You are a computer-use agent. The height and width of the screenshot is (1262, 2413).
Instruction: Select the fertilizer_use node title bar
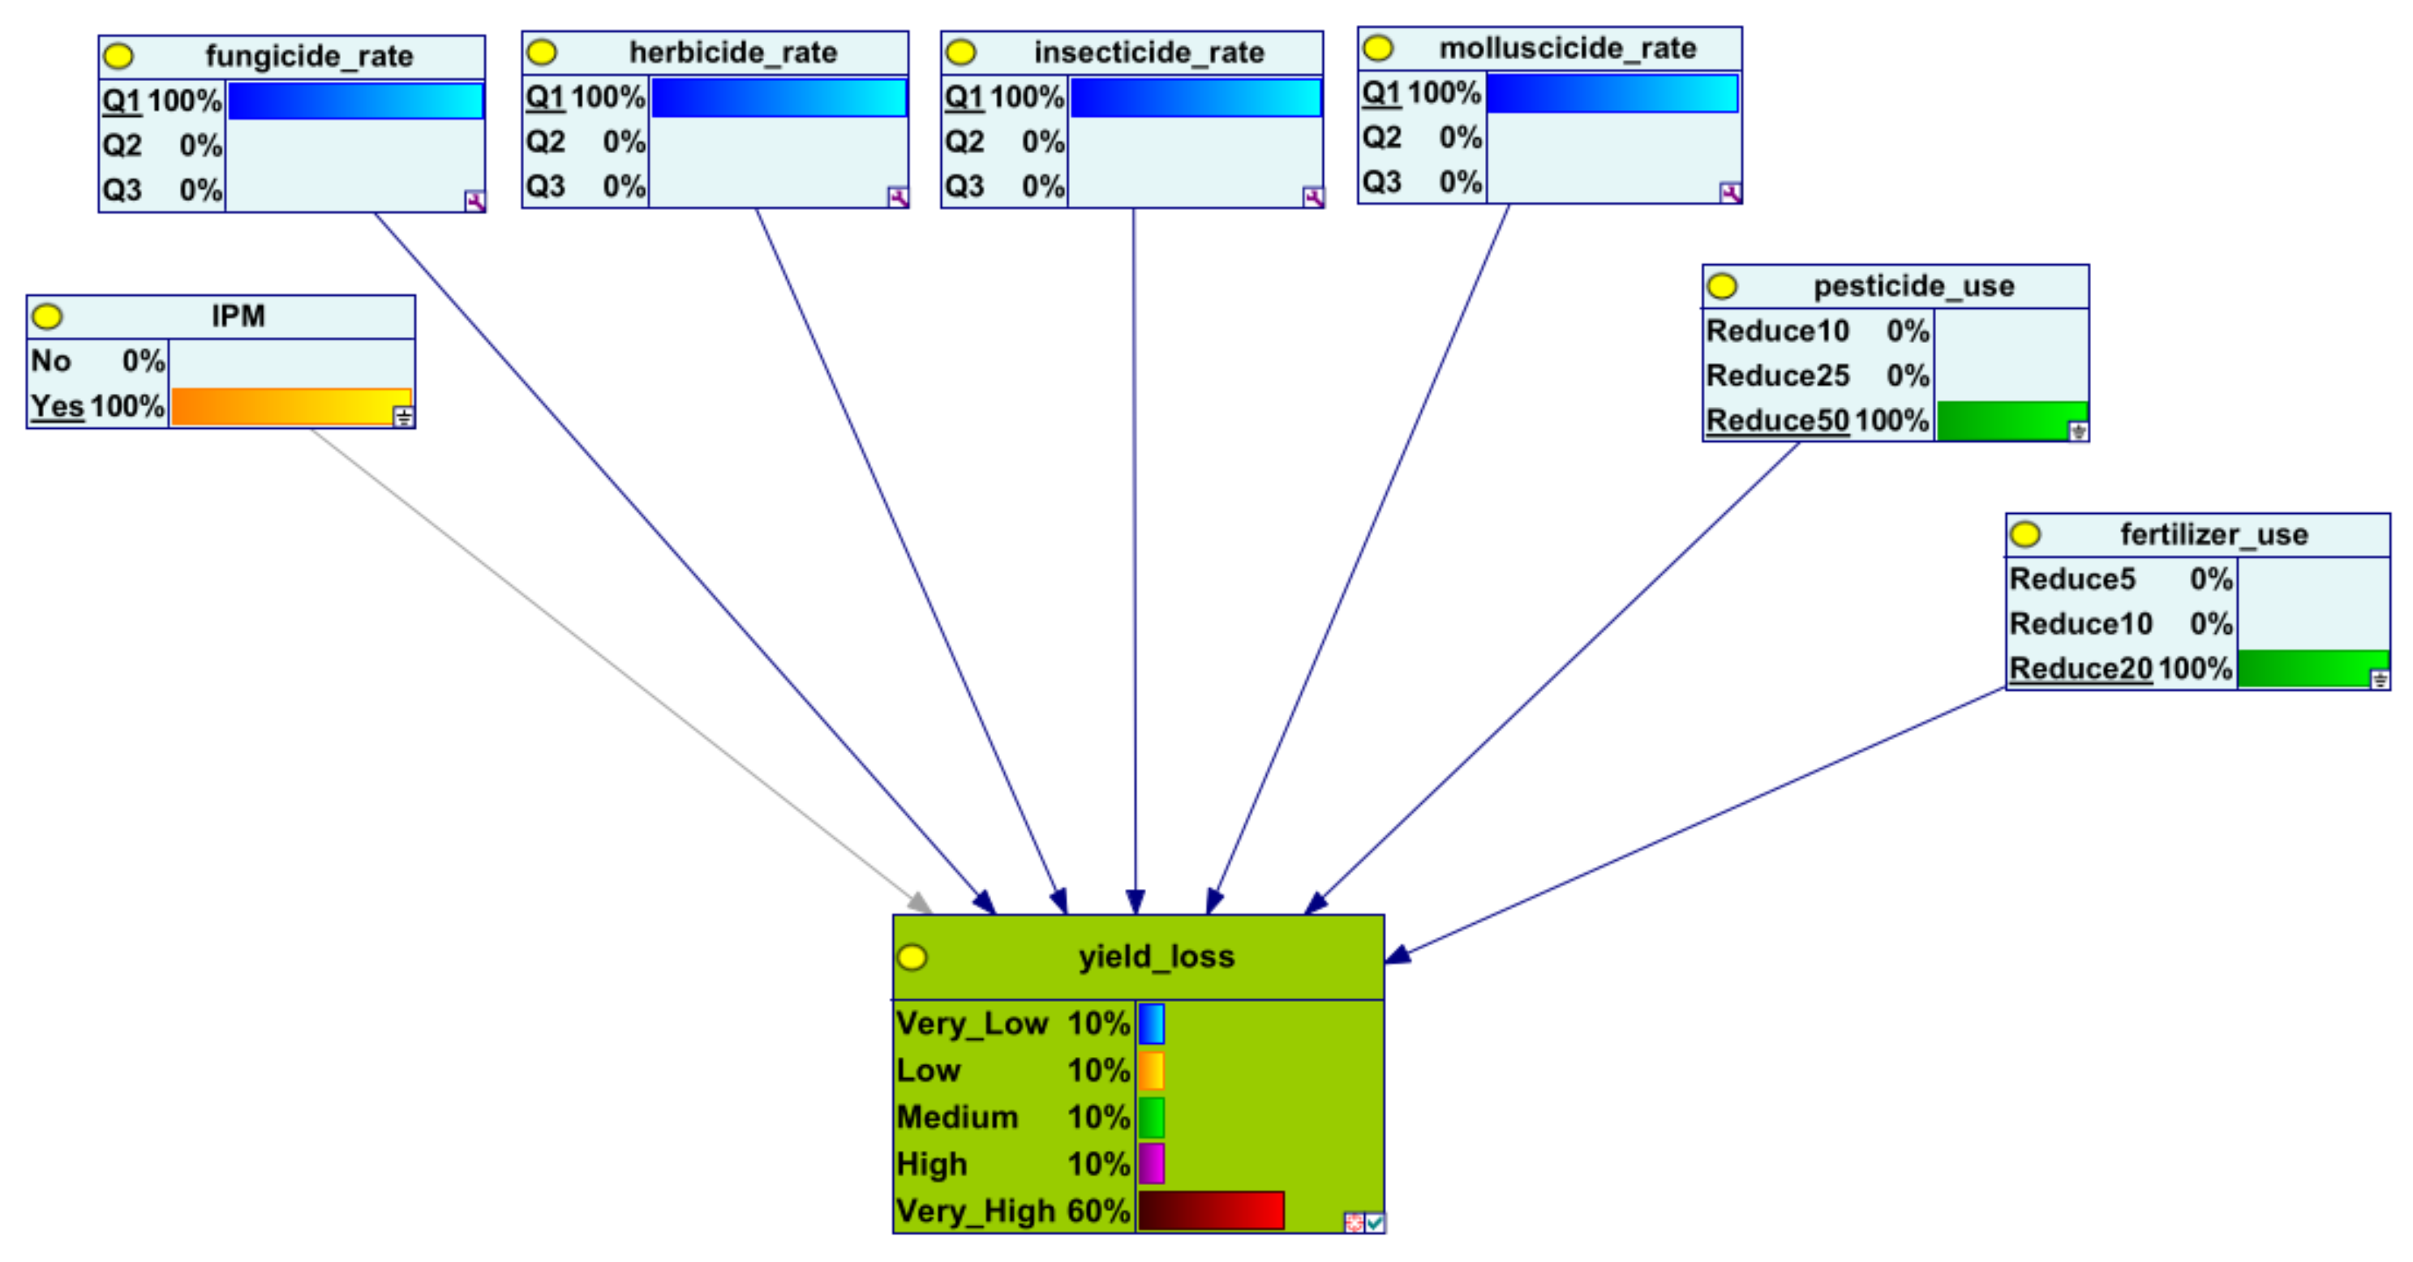(x=2213, y=535)
